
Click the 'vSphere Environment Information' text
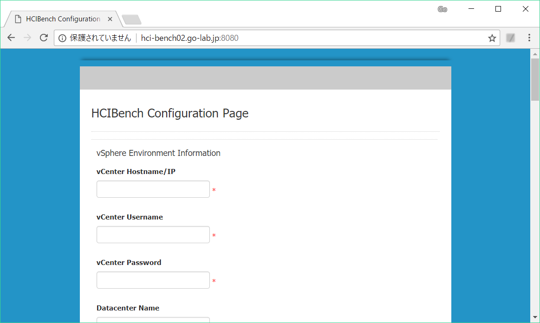pyautogui.click(x=158, y=153)
